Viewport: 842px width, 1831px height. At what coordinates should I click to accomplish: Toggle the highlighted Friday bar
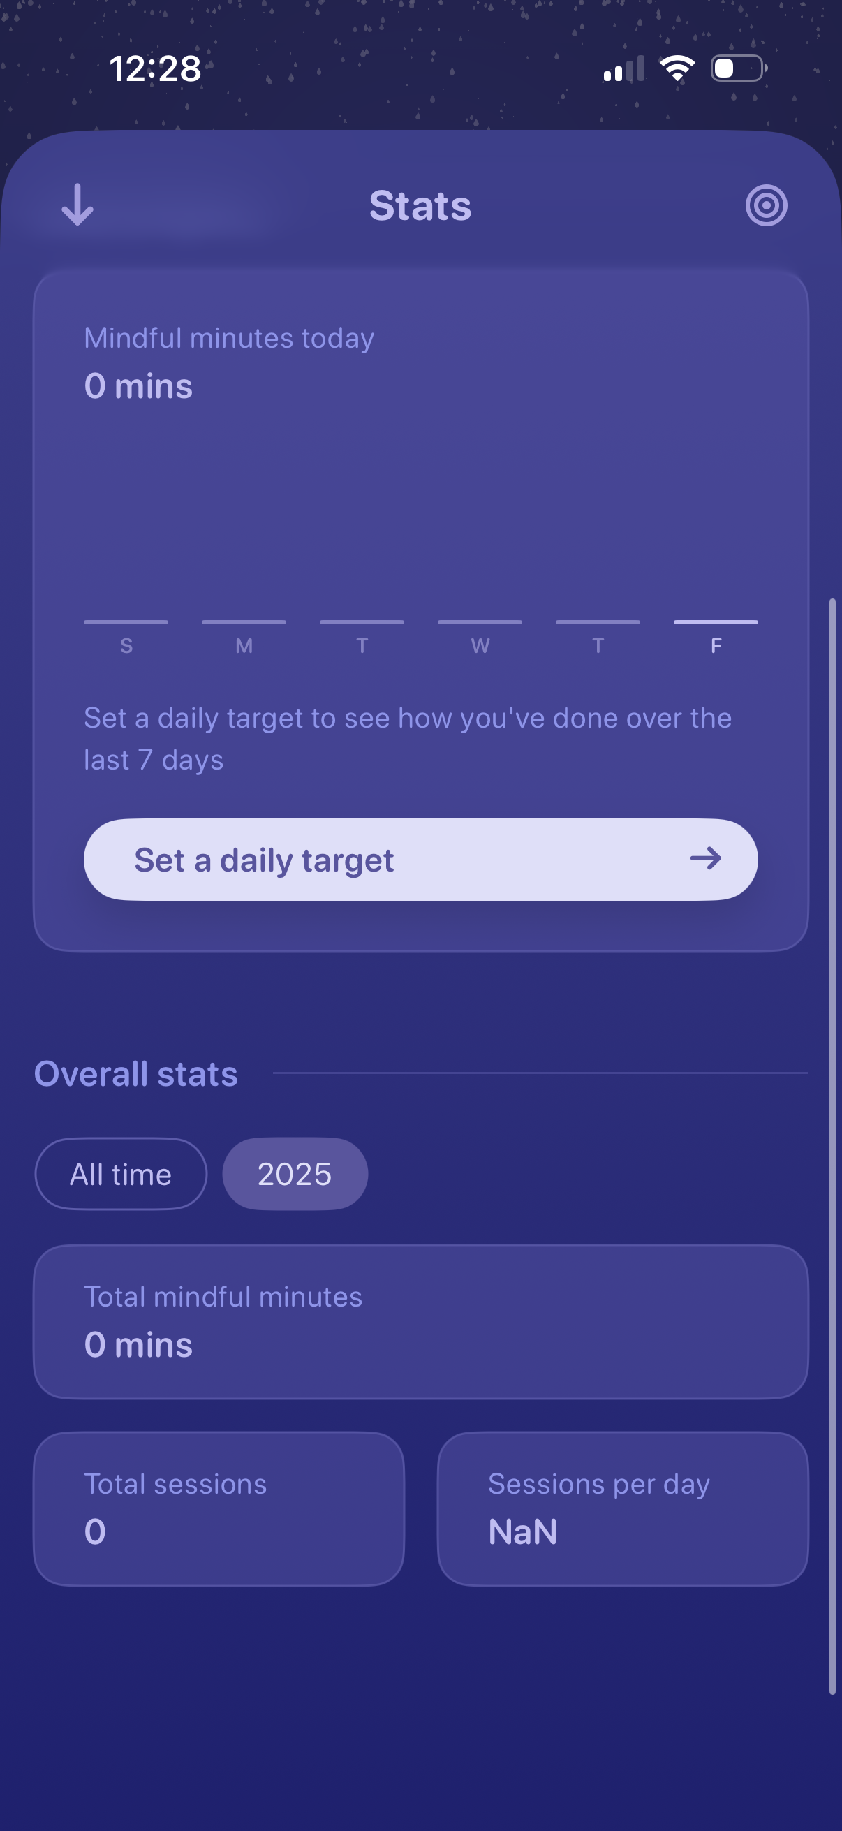[716, 622]
